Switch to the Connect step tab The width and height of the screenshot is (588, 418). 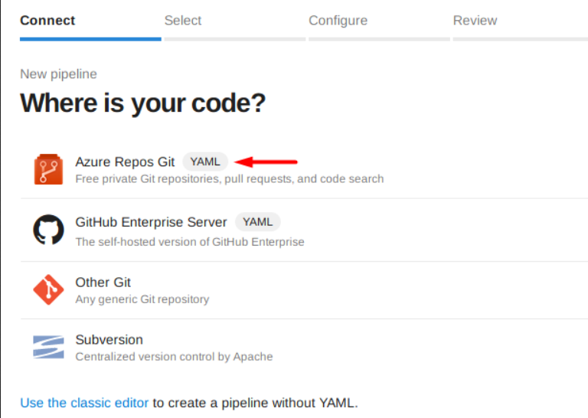47,21
